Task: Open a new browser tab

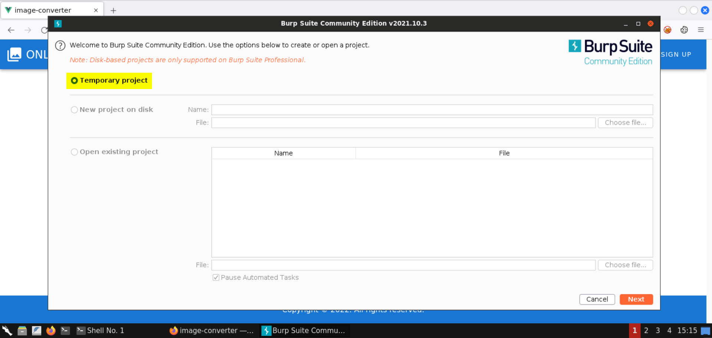Action: (113, 11)
